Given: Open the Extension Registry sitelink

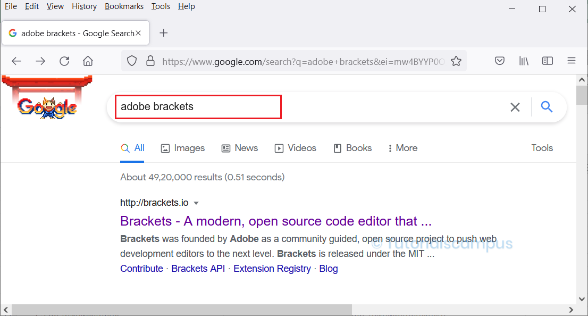Looking at the screenshot, I should point(272,269).
